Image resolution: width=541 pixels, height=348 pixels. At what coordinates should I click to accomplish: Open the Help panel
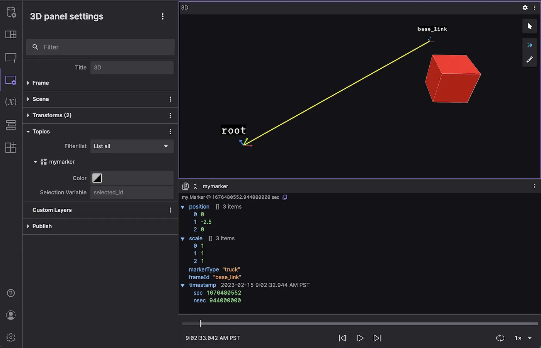coord(11,293)
